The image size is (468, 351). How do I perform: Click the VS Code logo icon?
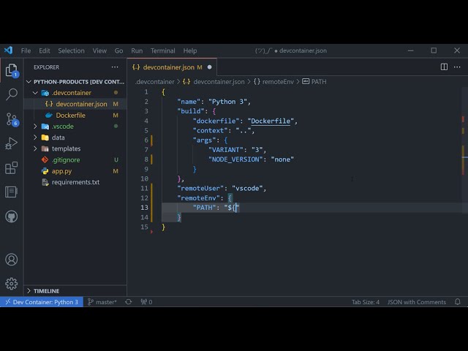click(x=8, y=50)
